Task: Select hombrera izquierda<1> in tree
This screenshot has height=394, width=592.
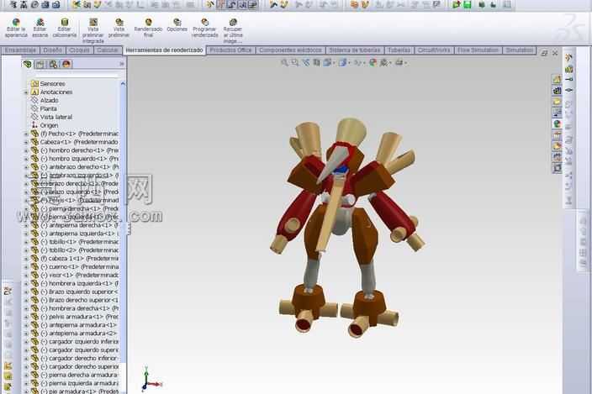Action: tap(74, 283)
